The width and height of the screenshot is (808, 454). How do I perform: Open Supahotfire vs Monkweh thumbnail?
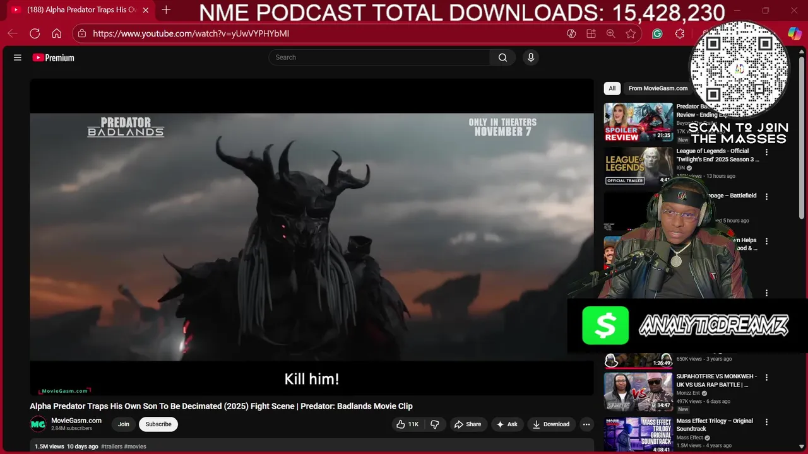(x=638, y=392)
